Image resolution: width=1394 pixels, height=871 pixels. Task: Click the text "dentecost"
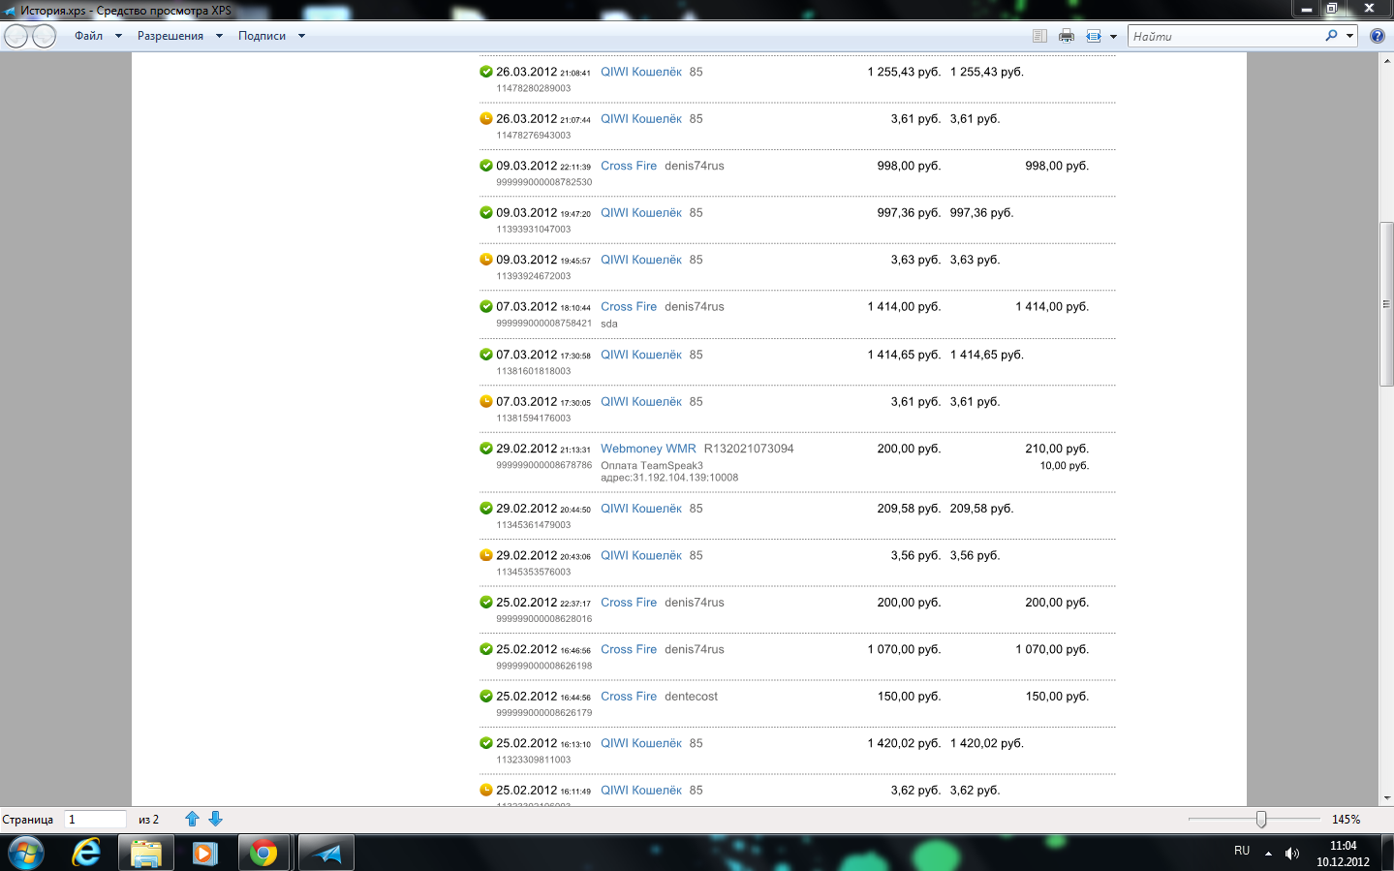[x=691, y=697]
